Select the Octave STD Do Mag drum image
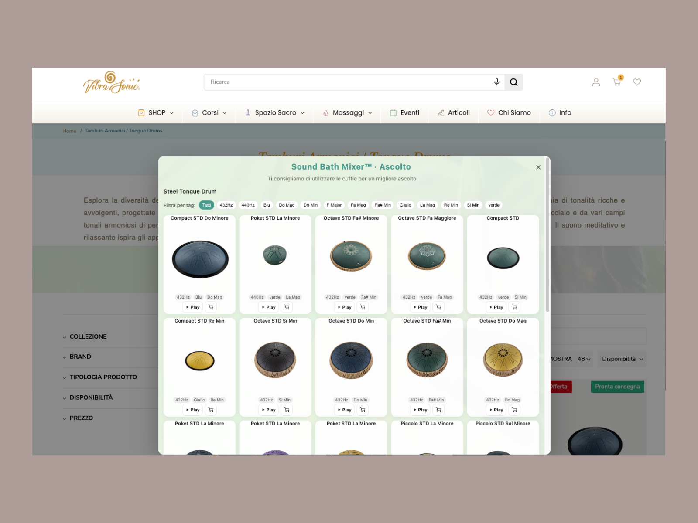Viewport: 698px width, 523px height. 503,360
